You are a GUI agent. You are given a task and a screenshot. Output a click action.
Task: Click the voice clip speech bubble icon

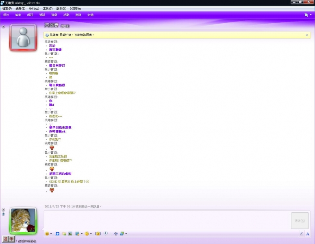[106, 233]
